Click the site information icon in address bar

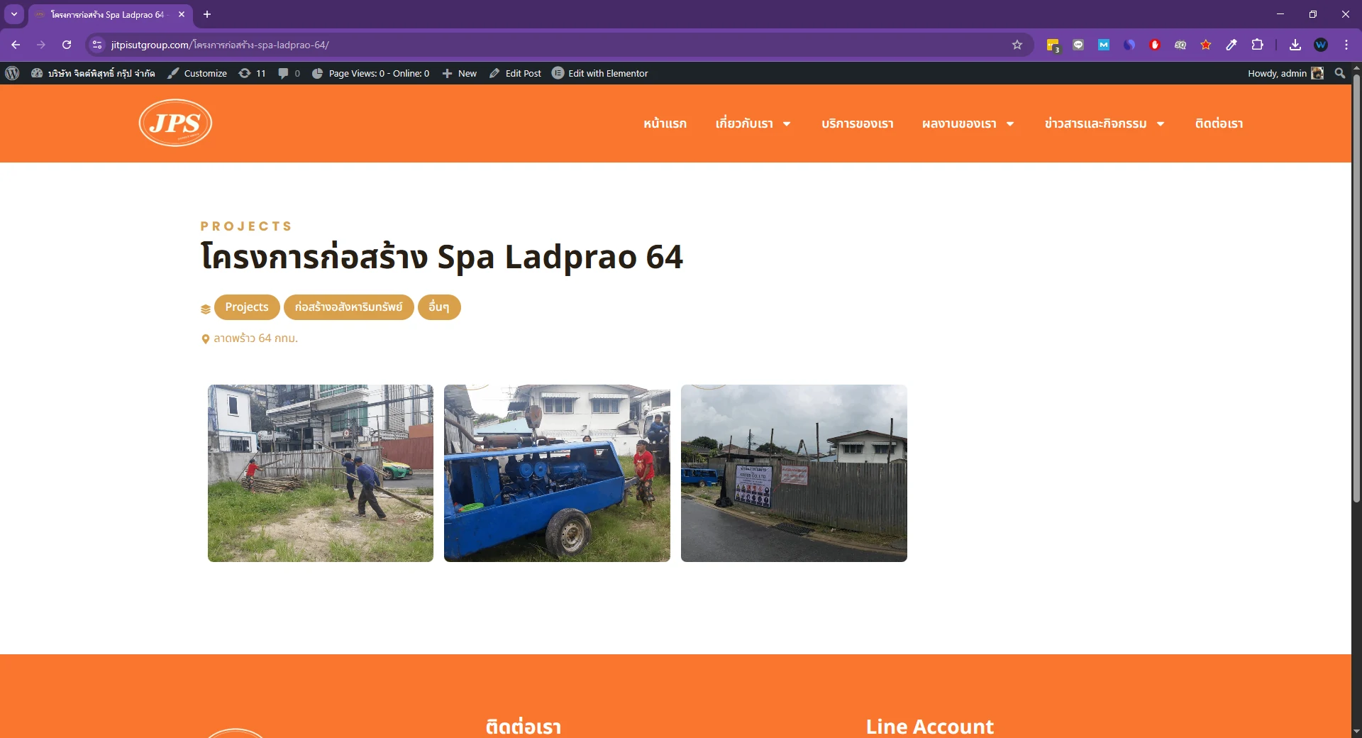[x=97, y=45]
